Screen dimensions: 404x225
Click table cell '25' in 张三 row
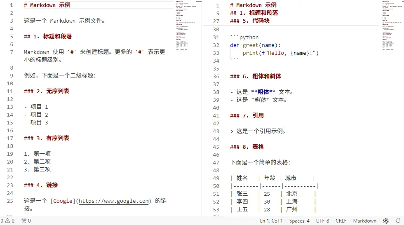(267, 194)
